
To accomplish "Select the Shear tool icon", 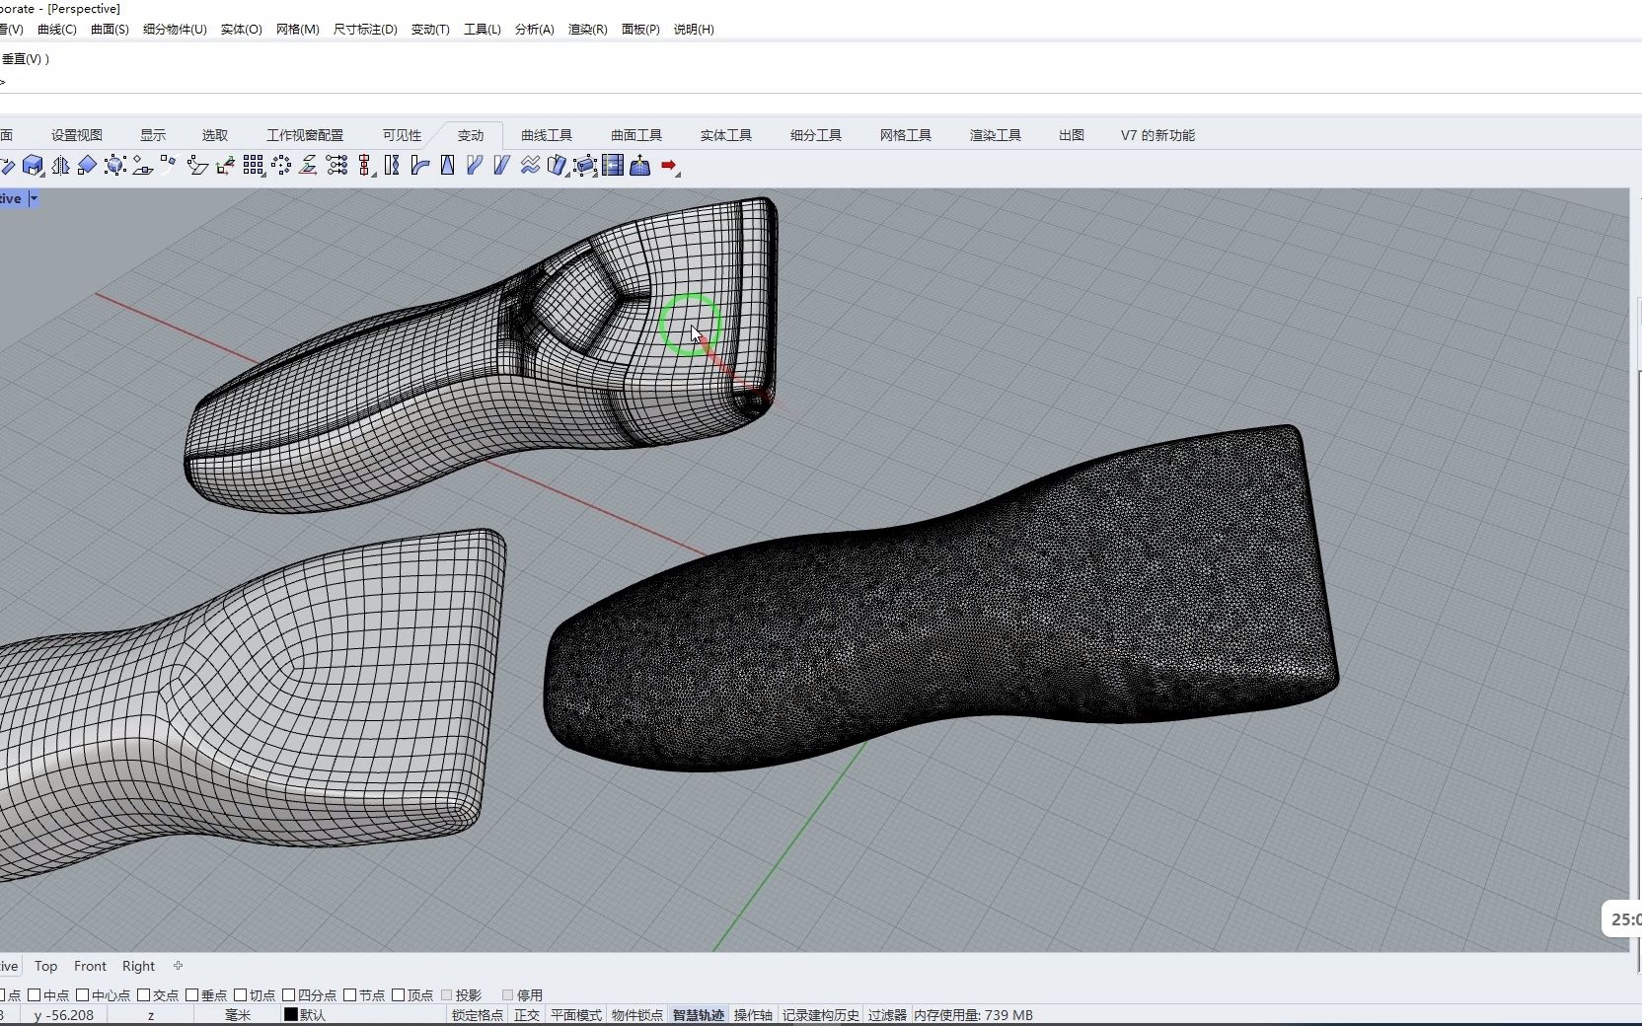I will [501, 165].
